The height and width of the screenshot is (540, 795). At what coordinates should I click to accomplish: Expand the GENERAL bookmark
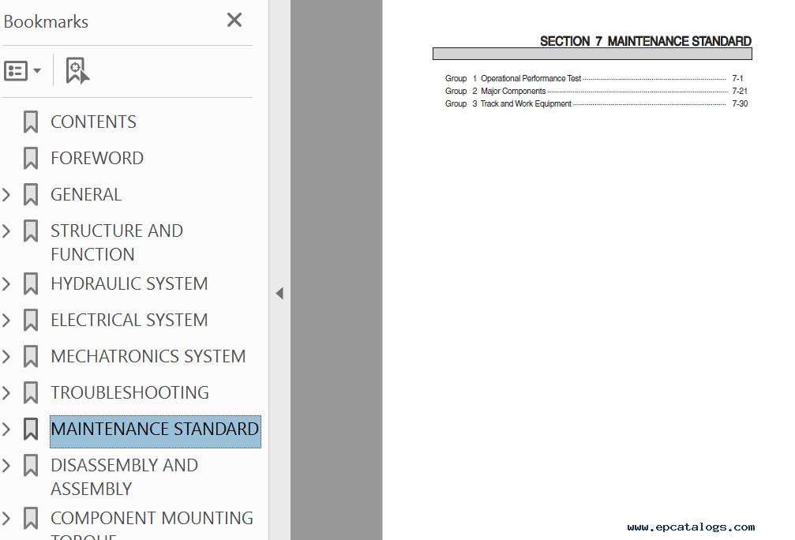(x=6, y=195)
